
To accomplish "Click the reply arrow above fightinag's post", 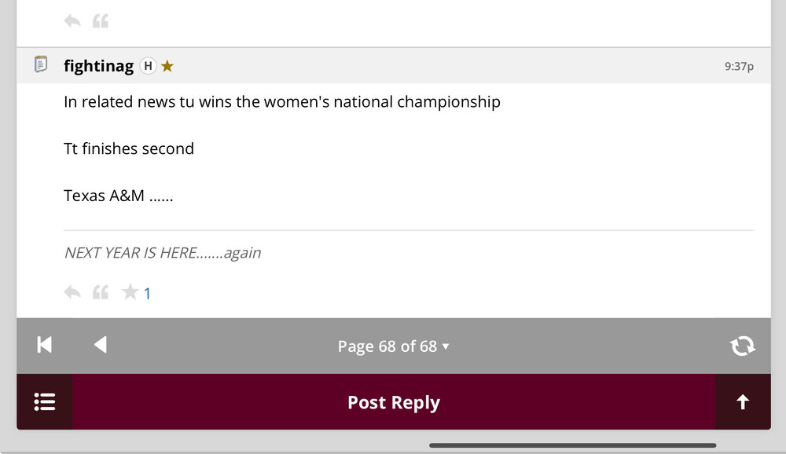I will (x=72, y=21).
